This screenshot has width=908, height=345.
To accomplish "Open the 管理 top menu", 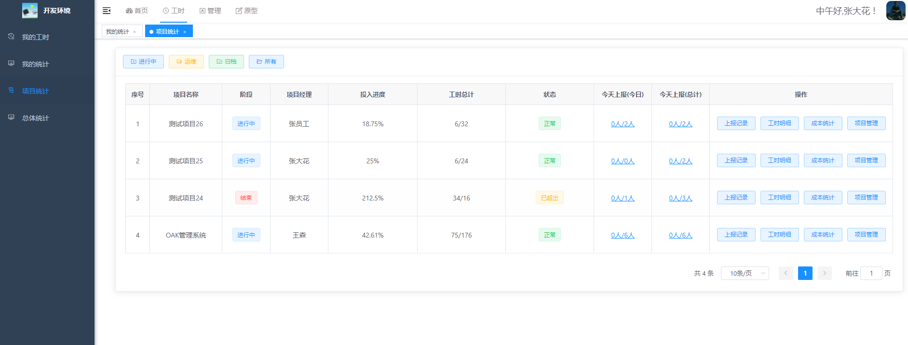I will point(210,11).
